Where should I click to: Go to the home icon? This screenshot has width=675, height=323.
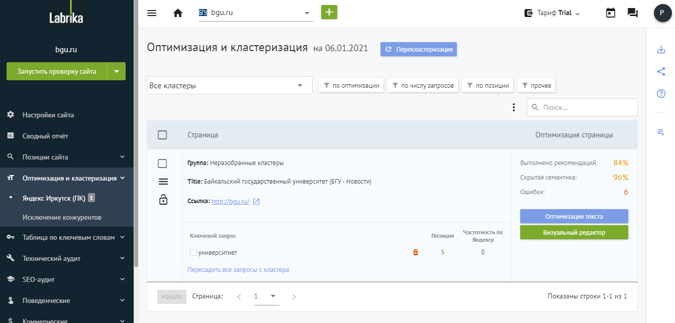(x=178, y=13)
